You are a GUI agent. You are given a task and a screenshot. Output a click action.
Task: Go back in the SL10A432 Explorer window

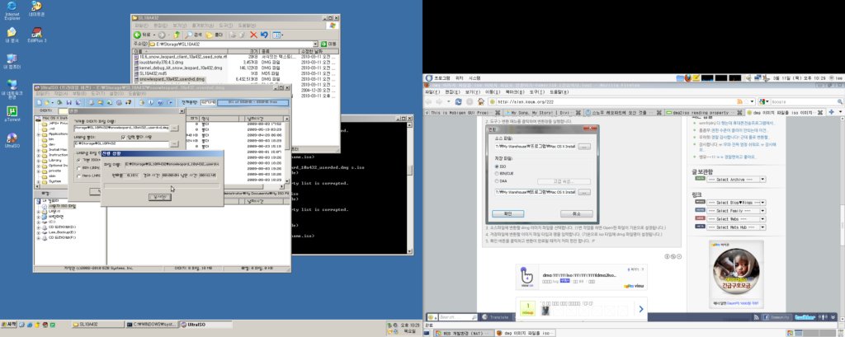tap(141, 35)
